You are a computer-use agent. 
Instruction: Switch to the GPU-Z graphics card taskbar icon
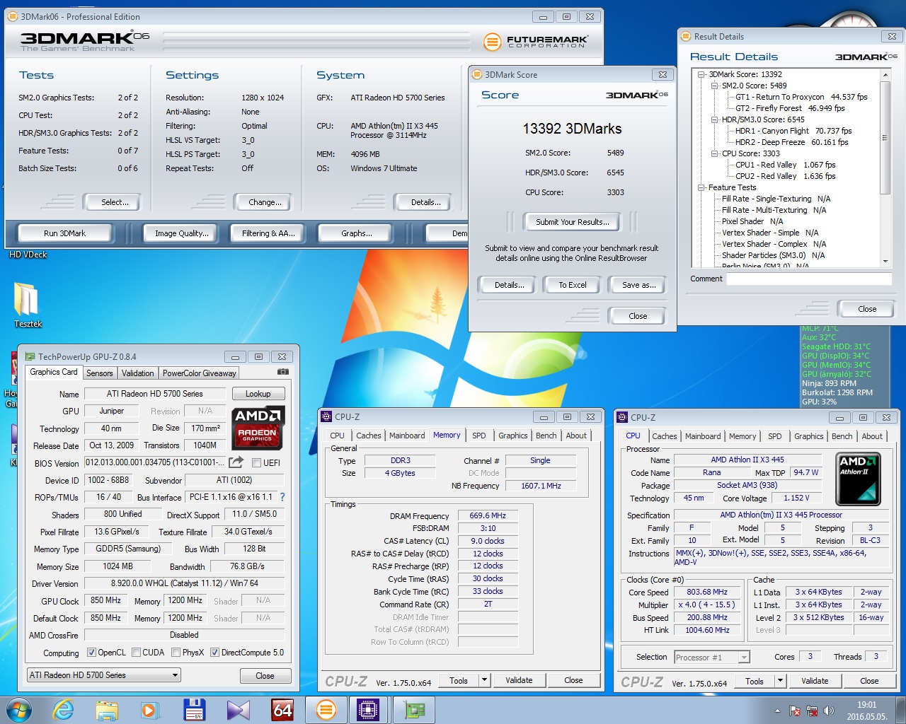tap(414, 710)
